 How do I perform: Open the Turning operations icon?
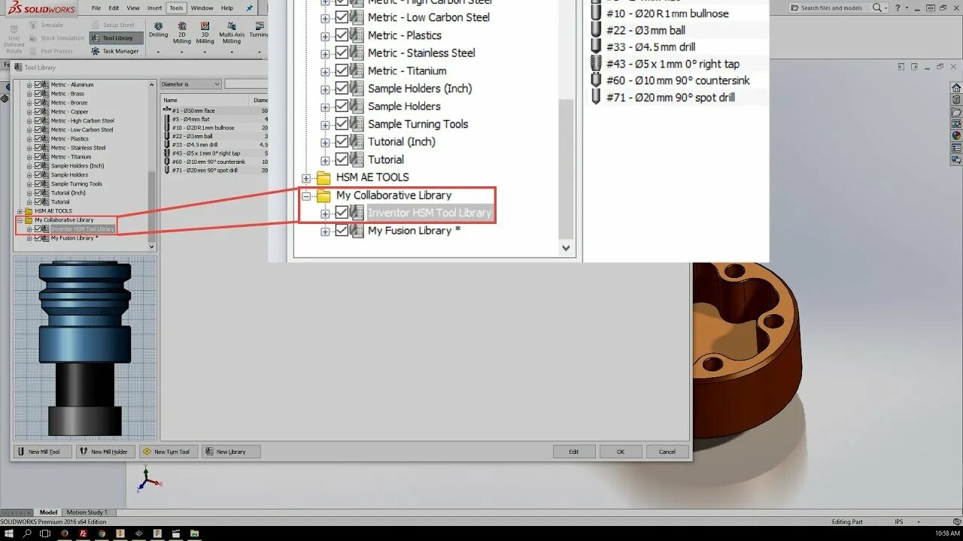pyautogui.click(x=259, y=28)
